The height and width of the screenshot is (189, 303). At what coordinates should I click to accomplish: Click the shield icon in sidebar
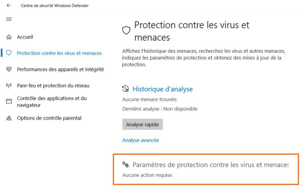tap(9, 53)
